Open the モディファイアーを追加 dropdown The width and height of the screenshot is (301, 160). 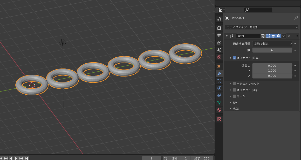pyautogui.click(x=262, y=27)
